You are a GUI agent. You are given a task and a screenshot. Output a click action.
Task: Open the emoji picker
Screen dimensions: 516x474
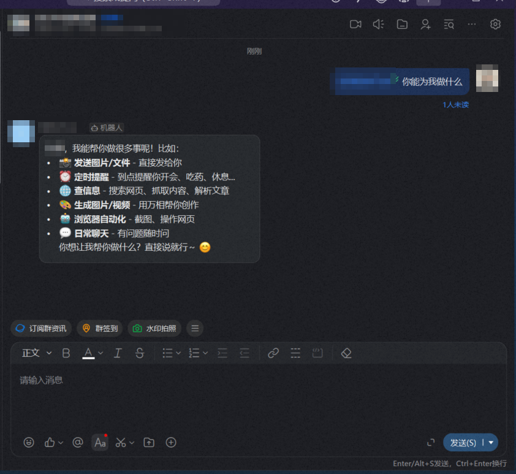28,442
